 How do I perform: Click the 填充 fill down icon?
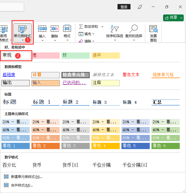(81, 34)
